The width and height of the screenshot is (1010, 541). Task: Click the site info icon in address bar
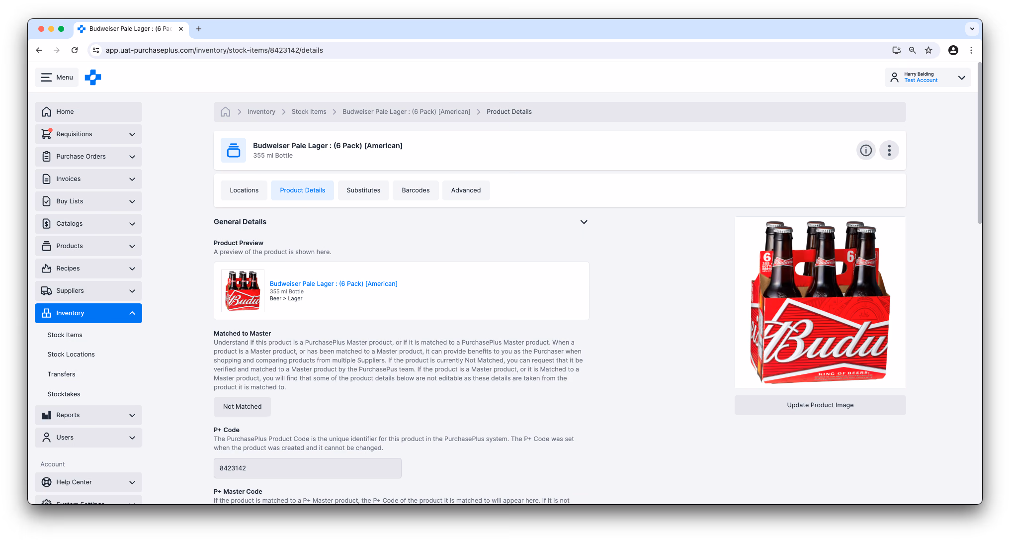coord(96,50)
